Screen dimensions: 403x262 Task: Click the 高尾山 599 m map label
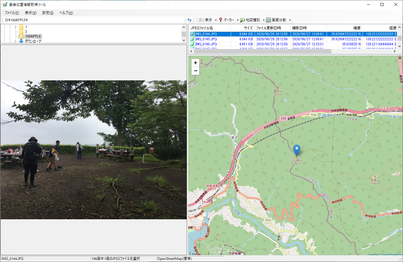coord(375,182)
